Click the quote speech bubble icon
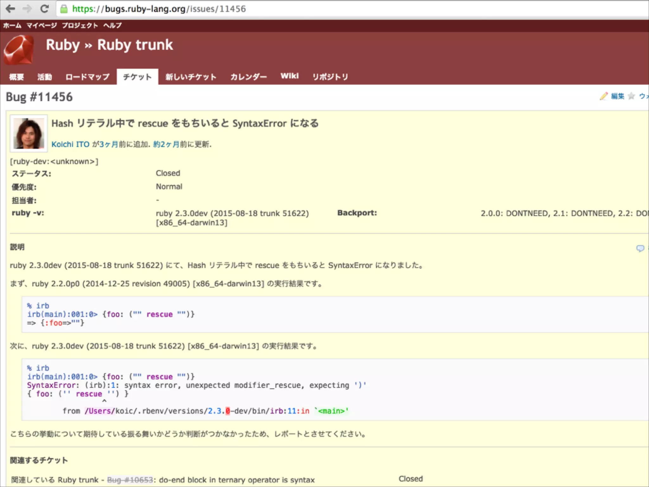 click(640, 248)
